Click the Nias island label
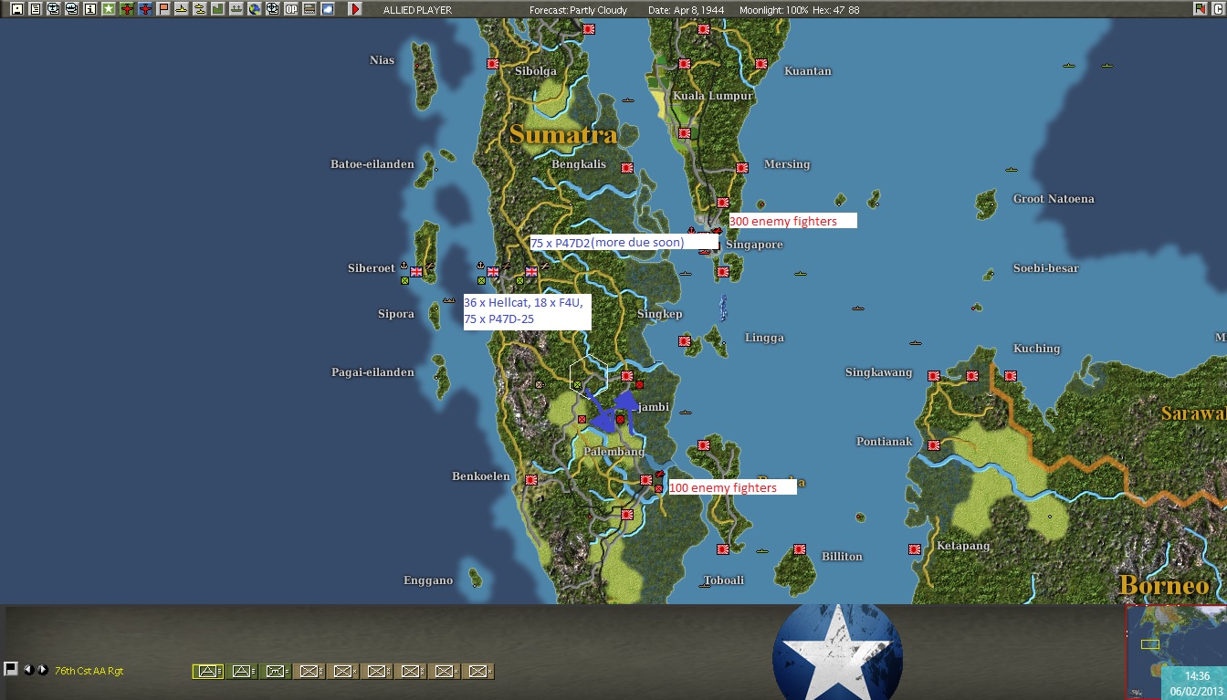The width and height of the screenshot is (1227, 700). click(382, 60)
